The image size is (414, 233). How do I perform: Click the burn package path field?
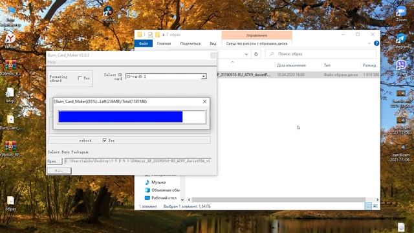pyautogui.click(x=138, y=161)
